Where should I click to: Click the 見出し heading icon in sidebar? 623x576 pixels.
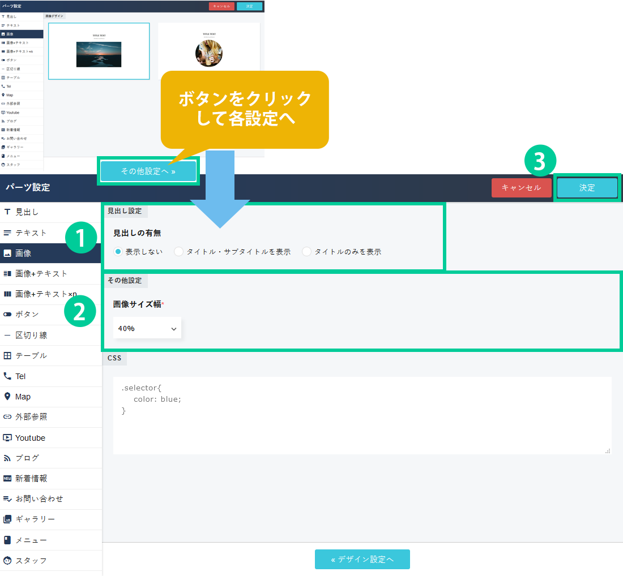7,212
